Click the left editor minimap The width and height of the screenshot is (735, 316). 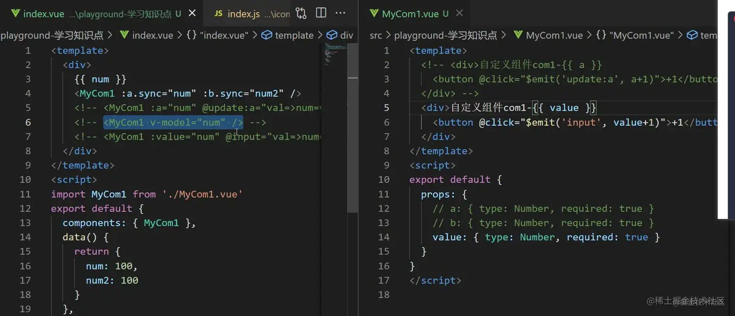click(334, 53)
